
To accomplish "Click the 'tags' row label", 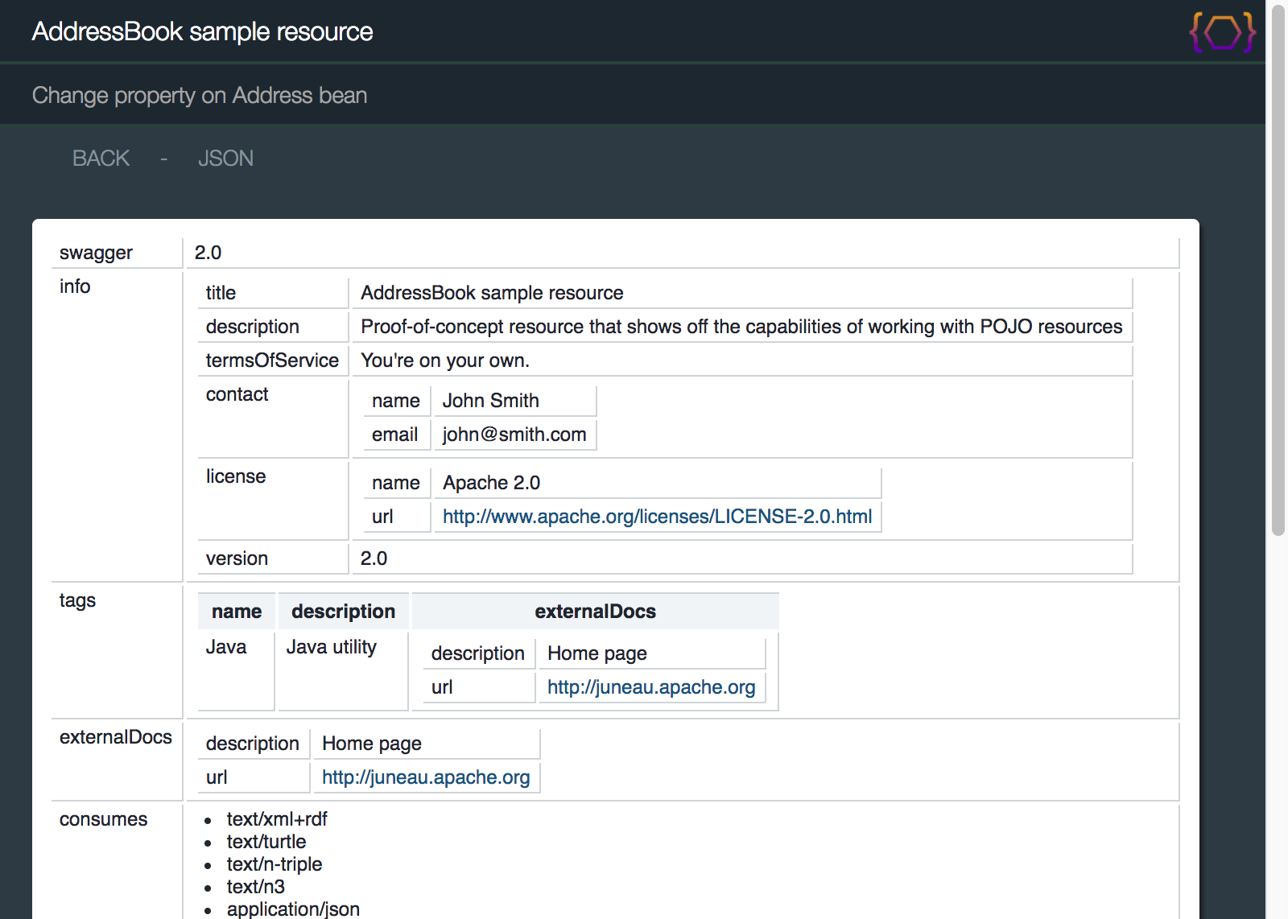I will click(x=77, y=600).
